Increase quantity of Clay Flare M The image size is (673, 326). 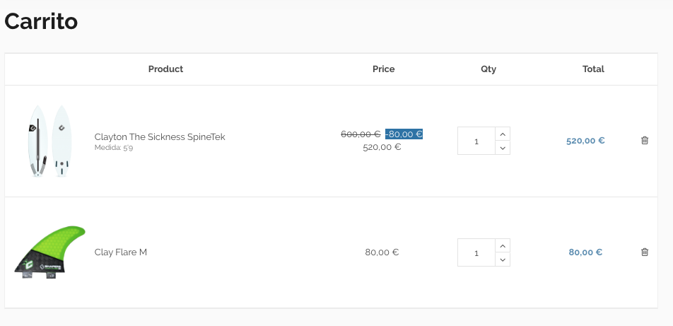(502, 245)
